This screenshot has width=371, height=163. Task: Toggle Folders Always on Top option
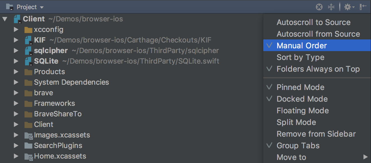tap(318, 69)
